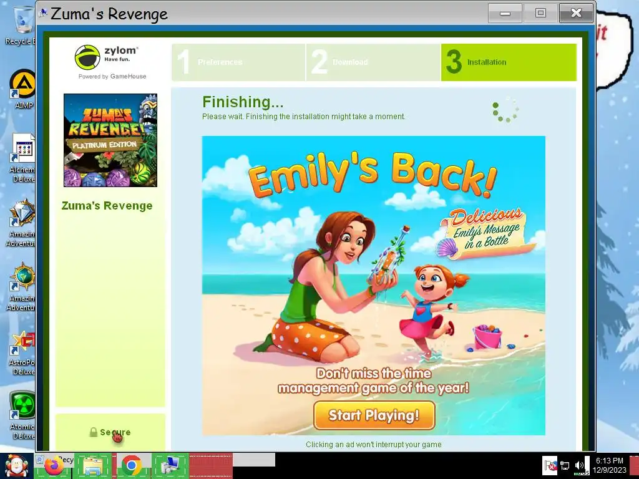Open File Explorer from the taskbar
639x479 pixels.
(93, 466)
